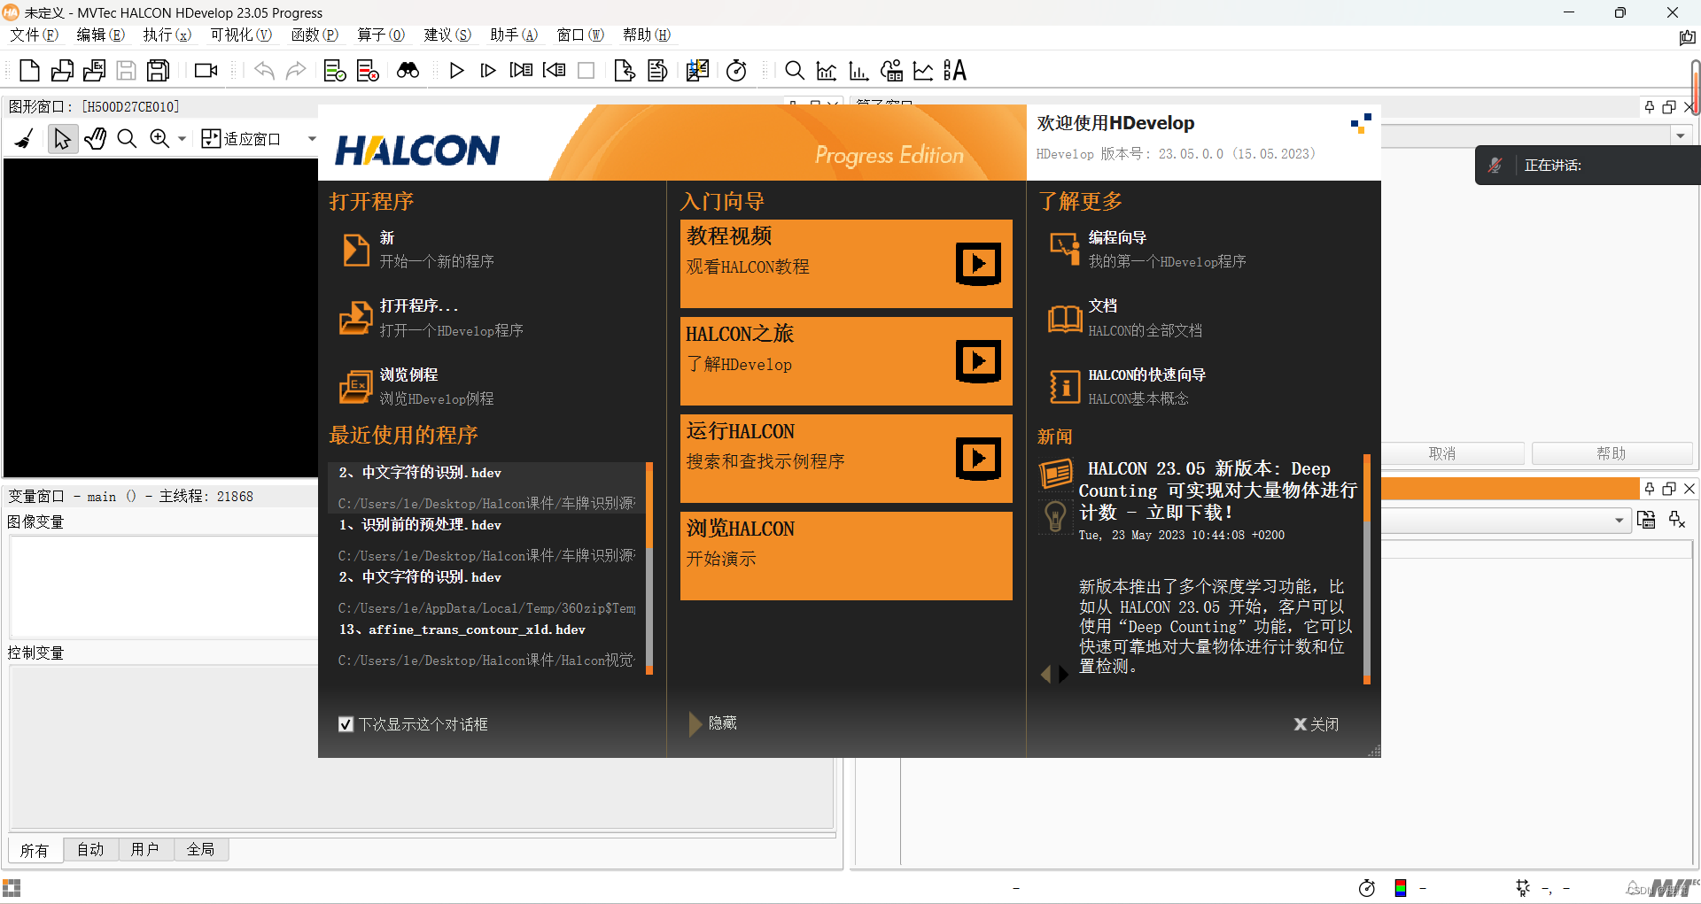Image resolution: width=1701 pixels, height=904 pixels.
Task: Open find and replace binoculars icon
Action: [x=408, y=70]
